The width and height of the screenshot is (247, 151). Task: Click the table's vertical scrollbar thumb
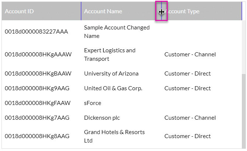pyautogui.click(x=243, y=110)
